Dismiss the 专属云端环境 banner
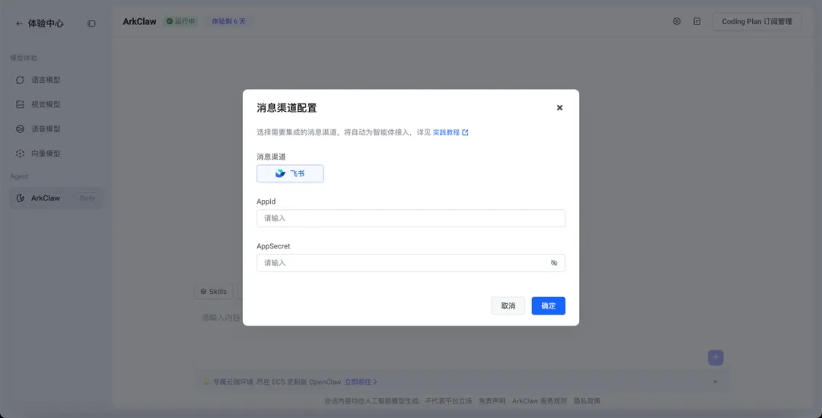This screenshot has width=822, height=418. pyautogui.click(x=715, y=382)
